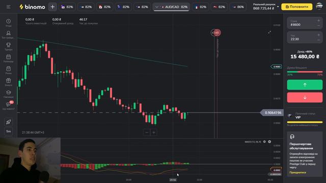
Task: Remove the MACD indicator with the X icon
Action: pyautogui.click(x=269, y=142)
